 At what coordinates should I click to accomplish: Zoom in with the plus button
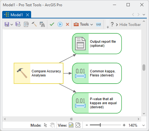point(124,125)
